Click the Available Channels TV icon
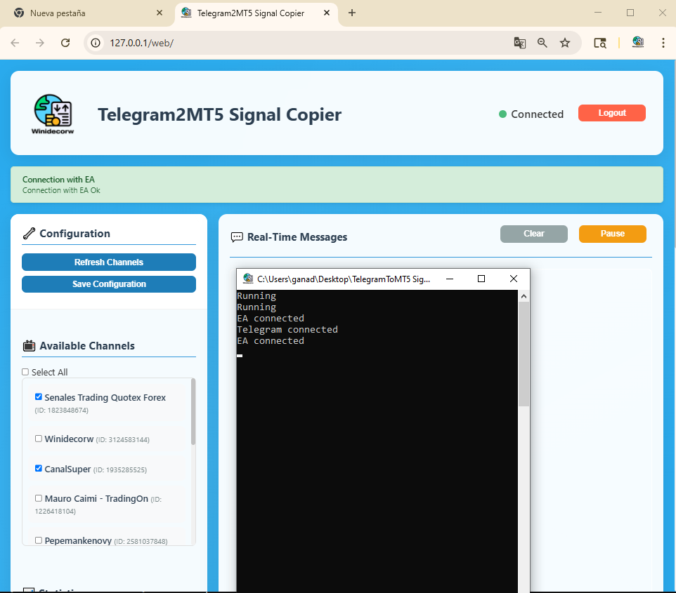Image resolution: width=676 pixels, height=593 pixels. [x=29, y=346]
